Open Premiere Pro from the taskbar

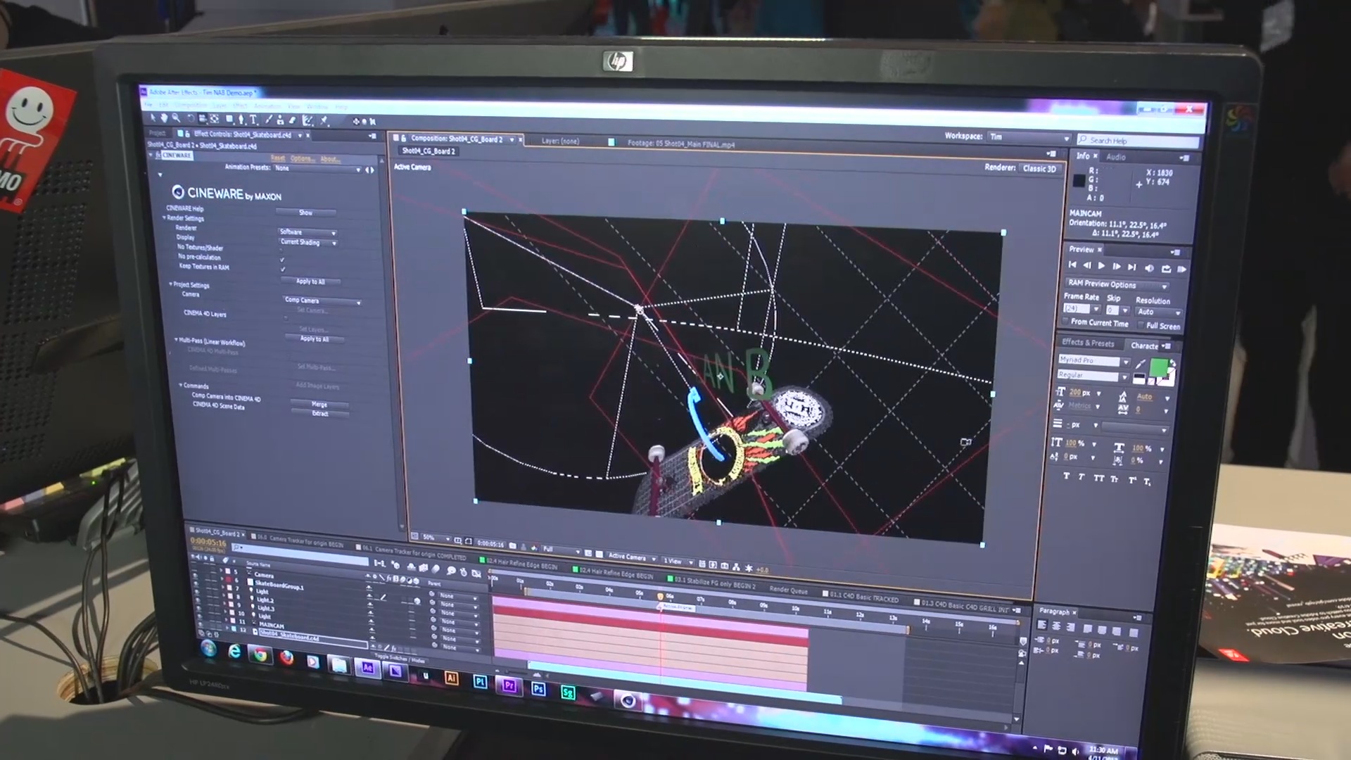[x=509, y=685]
